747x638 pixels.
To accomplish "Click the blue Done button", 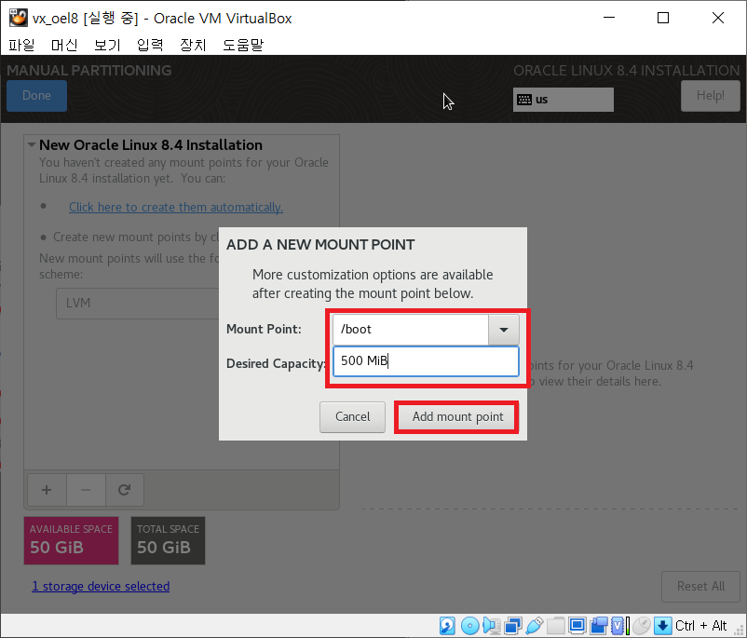I will point(36,95).
